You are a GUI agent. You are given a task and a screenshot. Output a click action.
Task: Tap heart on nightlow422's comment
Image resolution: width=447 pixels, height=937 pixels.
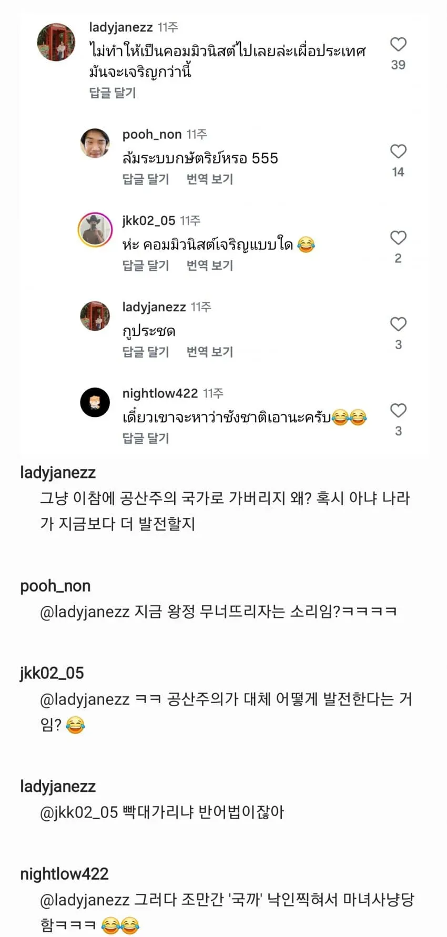(398, 410)
